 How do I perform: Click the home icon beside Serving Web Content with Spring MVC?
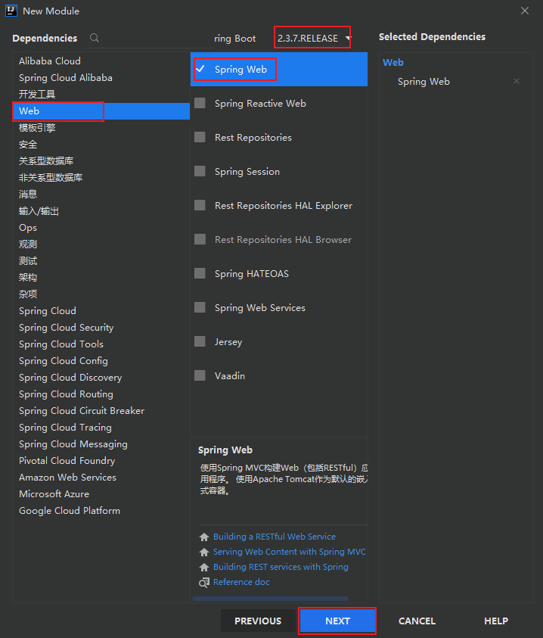pos(203,552)
